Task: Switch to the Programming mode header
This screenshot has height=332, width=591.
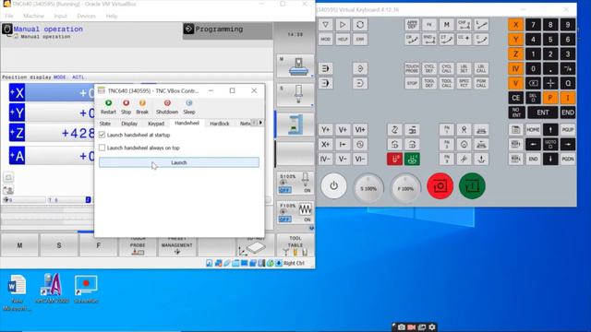Action: pos(227,30)
